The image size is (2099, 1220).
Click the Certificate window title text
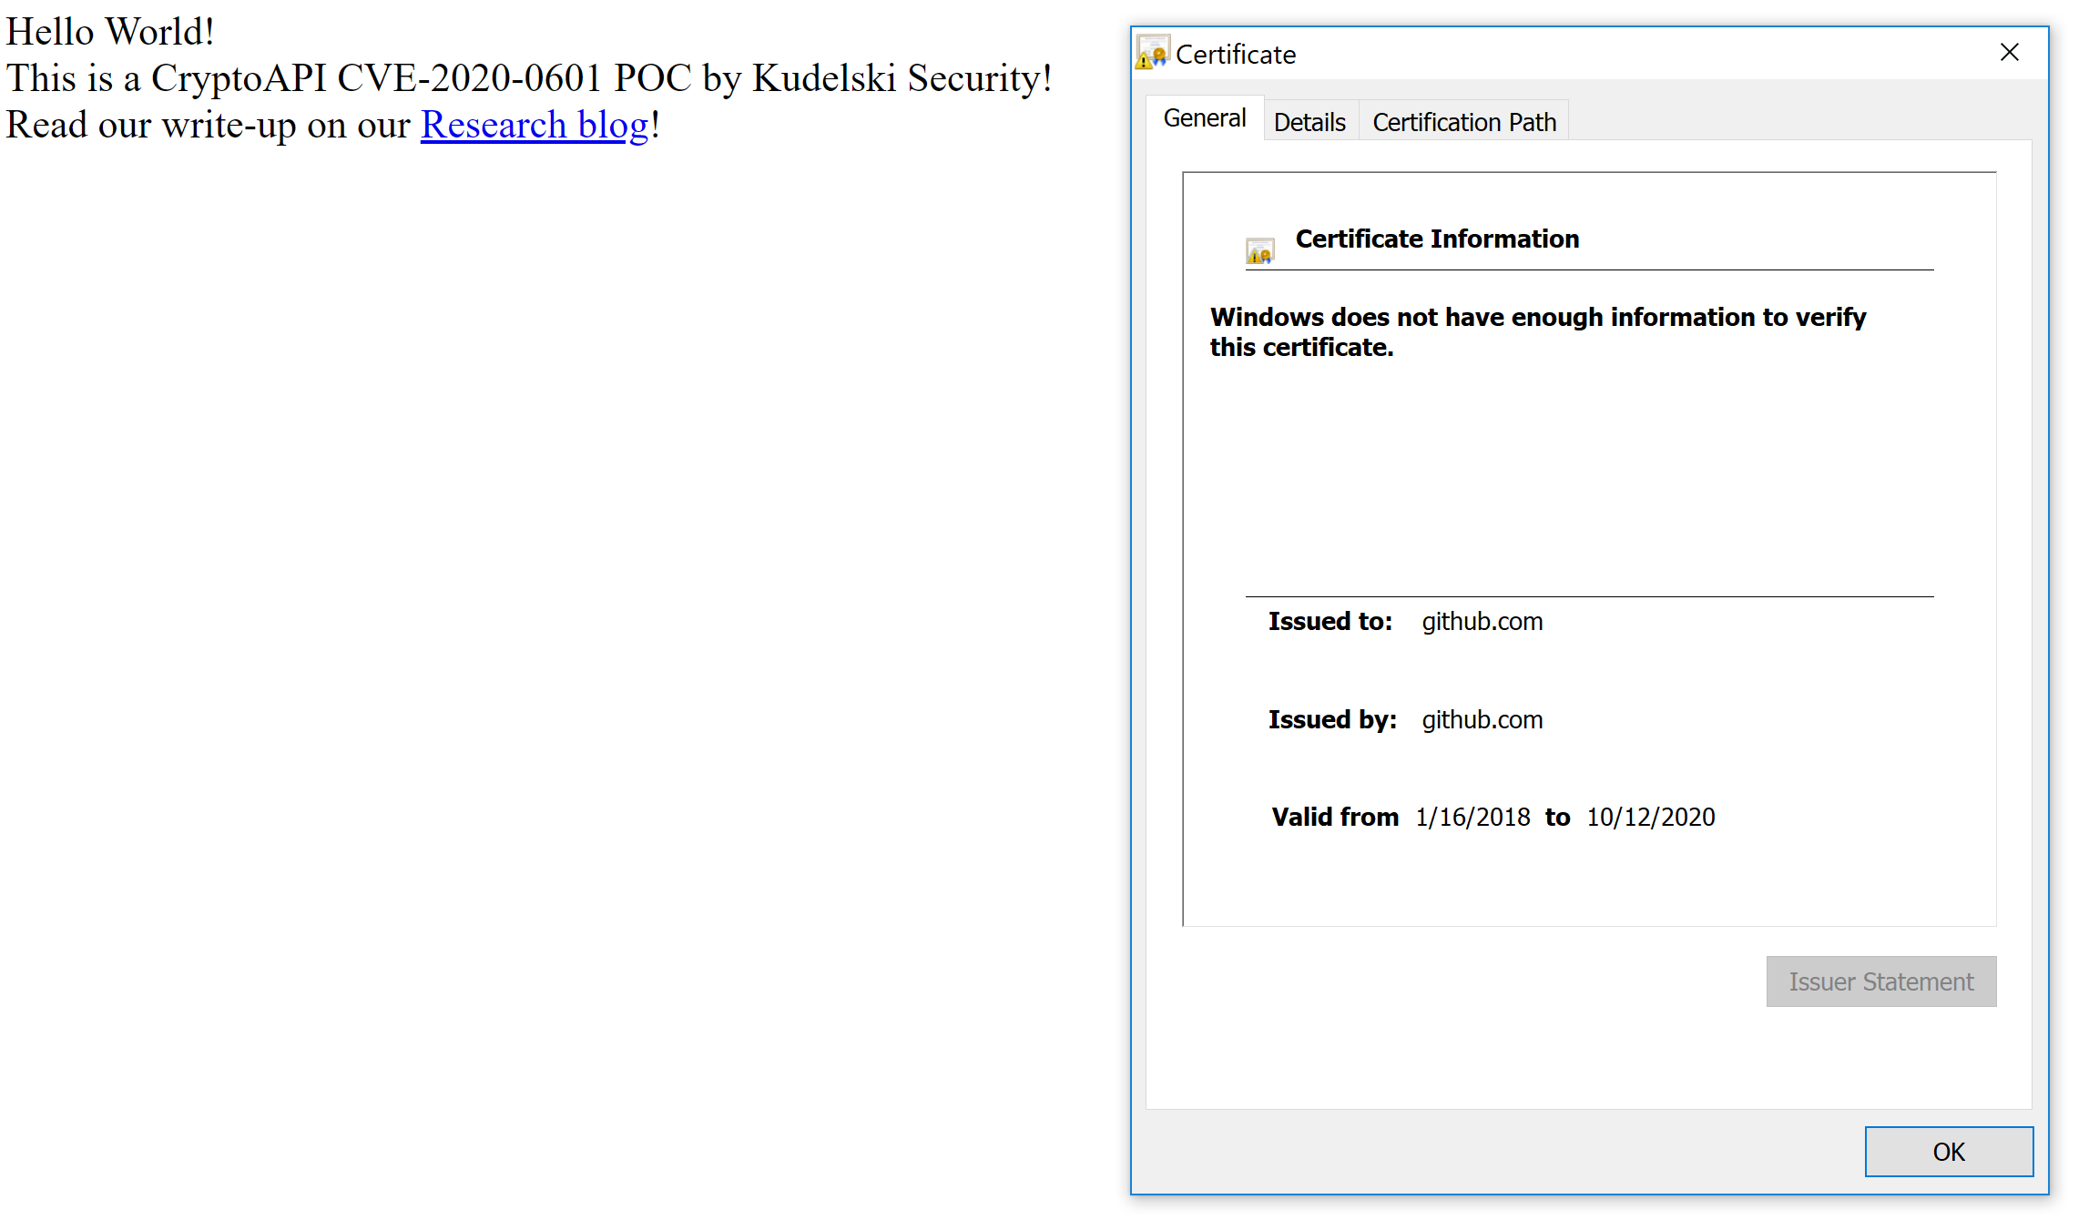pyautogui.click(x=1236, y=55)
